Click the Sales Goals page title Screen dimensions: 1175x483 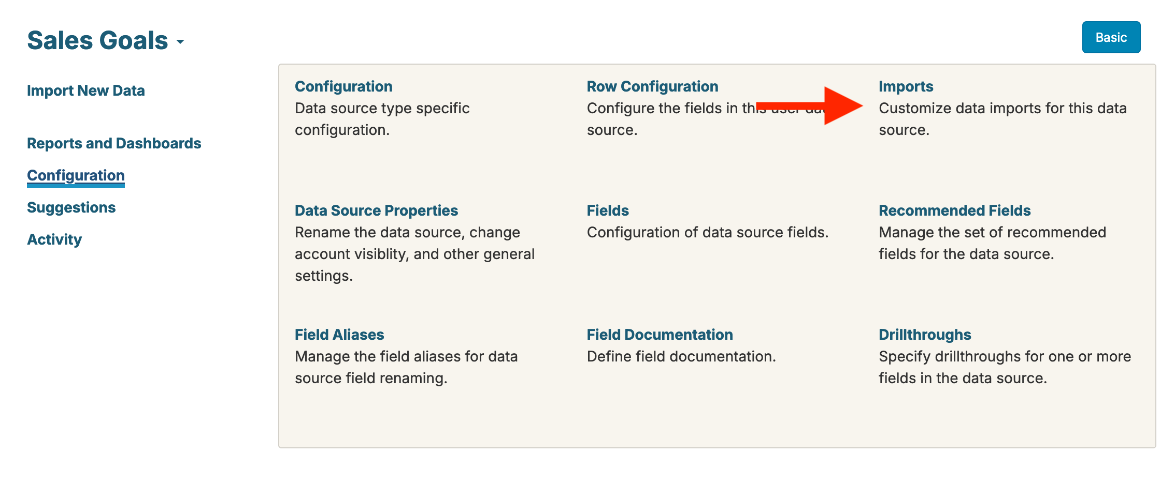(x=97, y=40)
